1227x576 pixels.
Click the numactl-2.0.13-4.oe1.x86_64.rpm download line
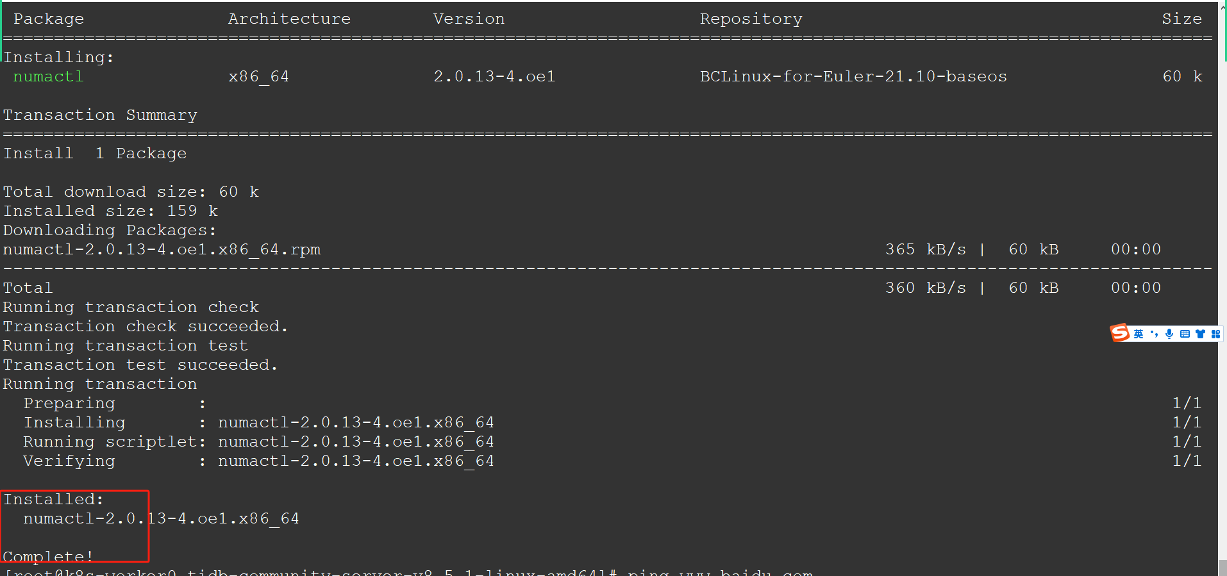(162, 250)
